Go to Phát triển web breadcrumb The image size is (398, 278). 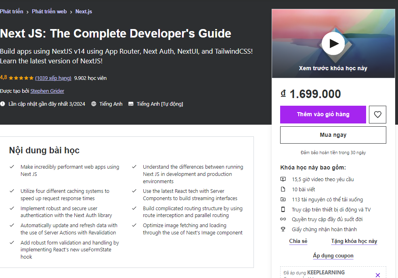tap(49, 12)
